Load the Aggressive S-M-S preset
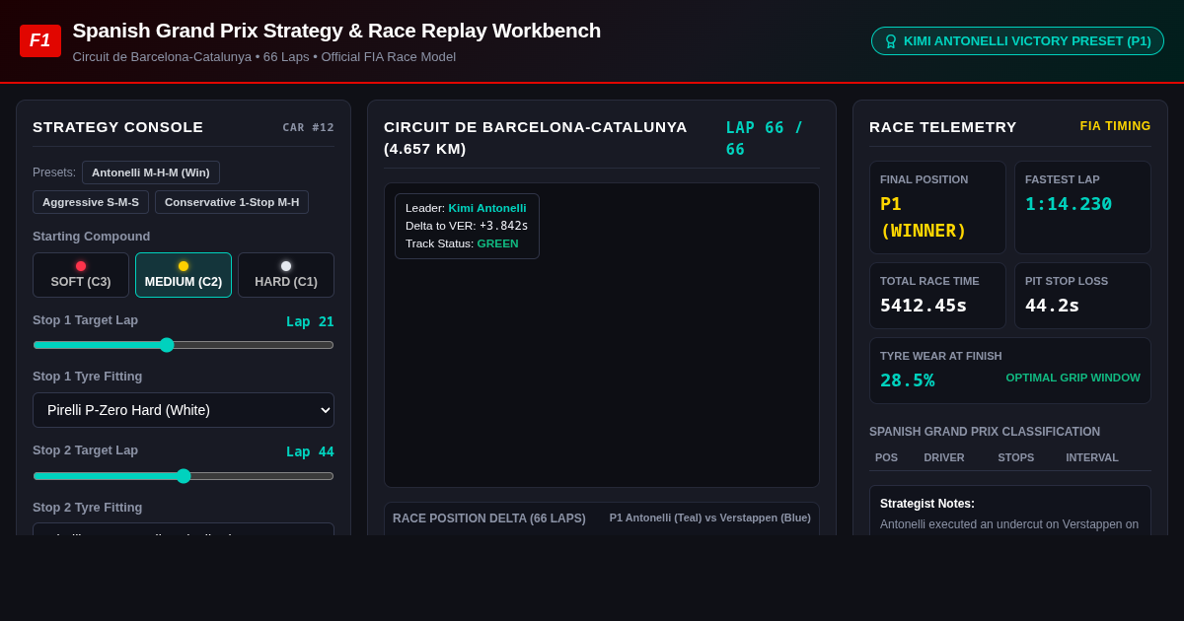1184x621 pixels. (x=91, y=202)
